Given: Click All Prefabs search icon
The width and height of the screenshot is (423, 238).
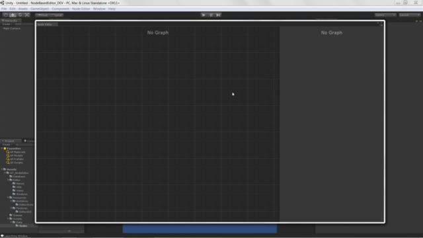Looking at the screenshot, I should tap(8, 159).
